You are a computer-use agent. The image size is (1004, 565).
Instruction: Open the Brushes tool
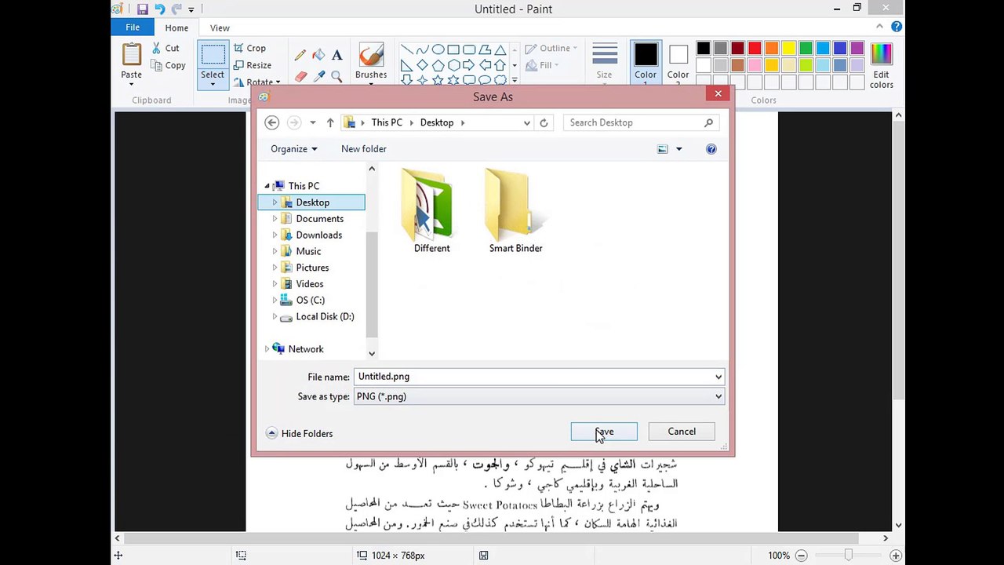point(371,62)
